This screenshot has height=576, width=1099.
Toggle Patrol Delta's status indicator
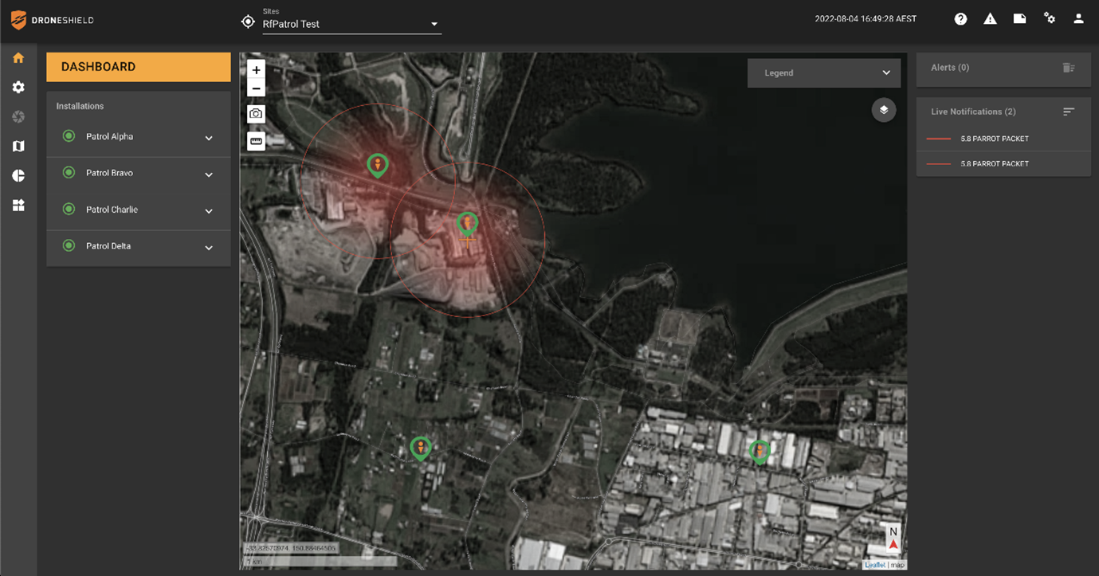point(69,247)
